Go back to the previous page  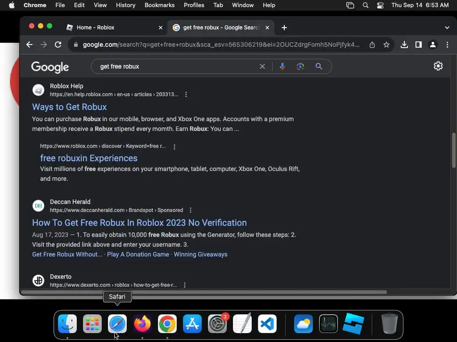pyautogui.click(x=29, y=45)
